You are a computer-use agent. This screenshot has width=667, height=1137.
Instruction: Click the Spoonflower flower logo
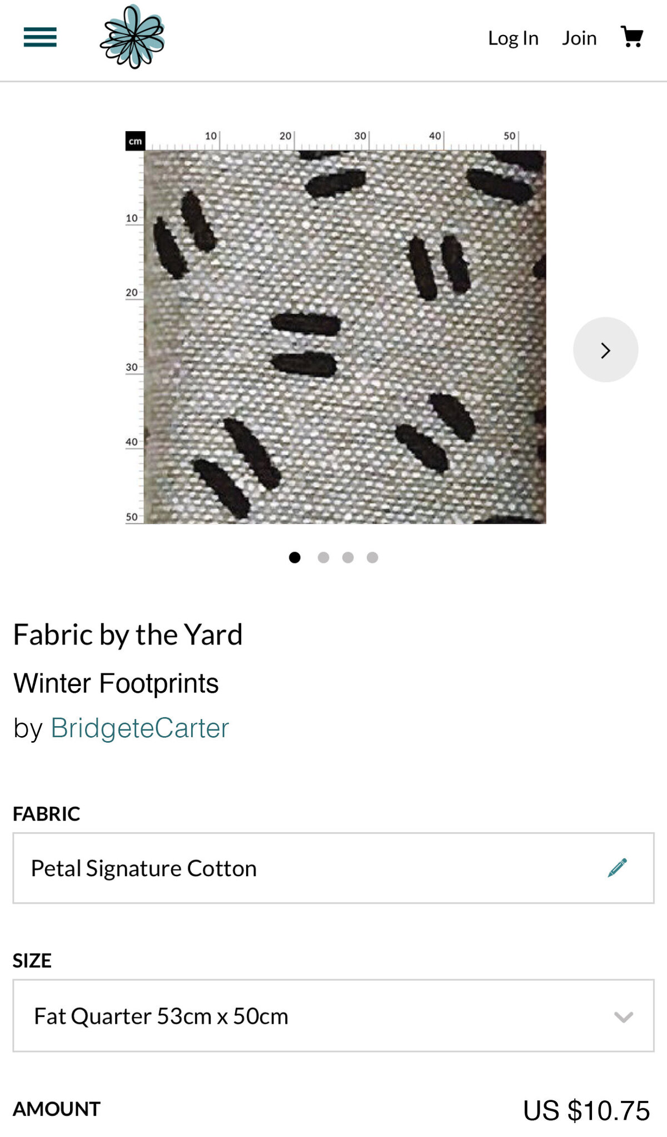(132, 37)
